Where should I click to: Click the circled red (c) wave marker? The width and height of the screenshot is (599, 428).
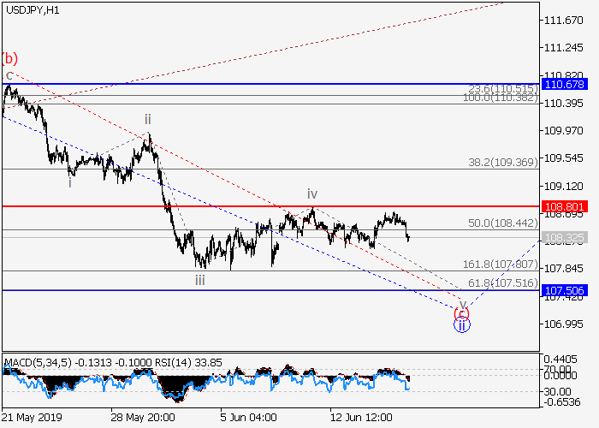(x=460, y=313)
